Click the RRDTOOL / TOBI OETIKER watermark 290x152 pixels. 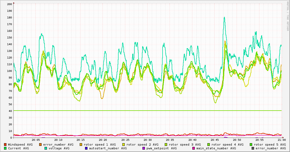click(x=288, y=16)
